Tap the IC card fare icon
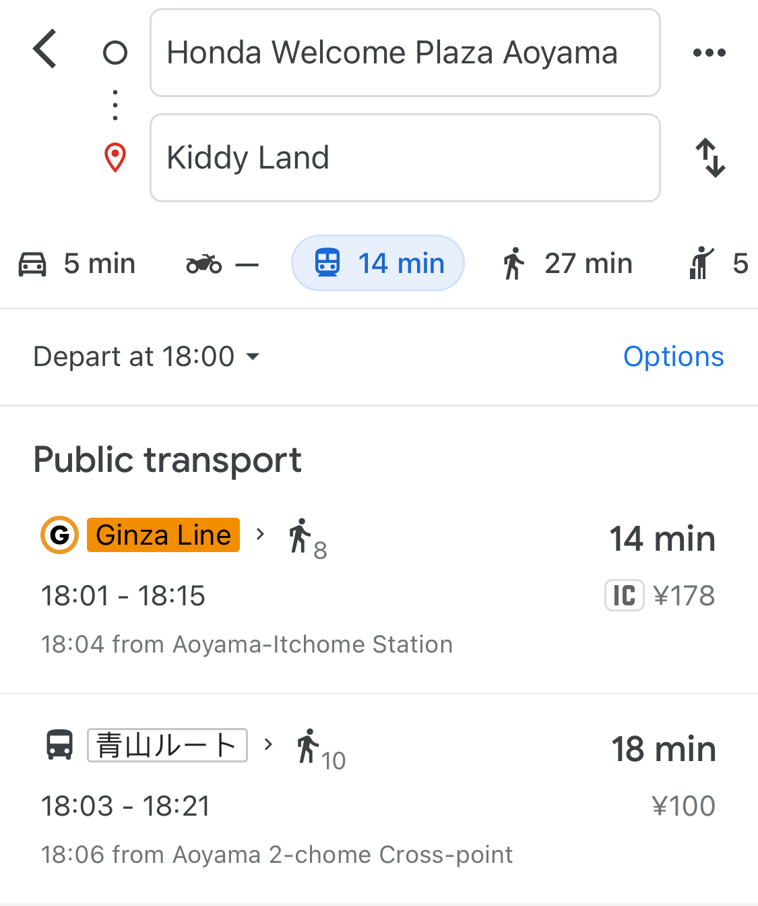Image resolution: width=758 pixels, height=906 pixels. pyautogui.click(x=625, y=595)
